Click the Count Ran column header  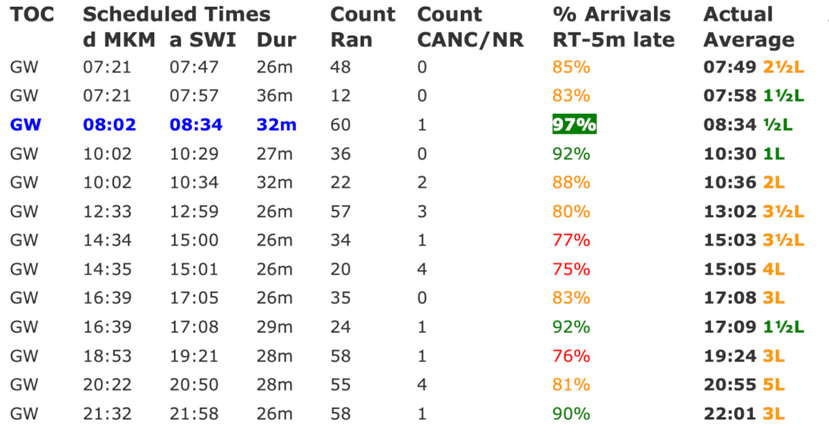[363, 27]
